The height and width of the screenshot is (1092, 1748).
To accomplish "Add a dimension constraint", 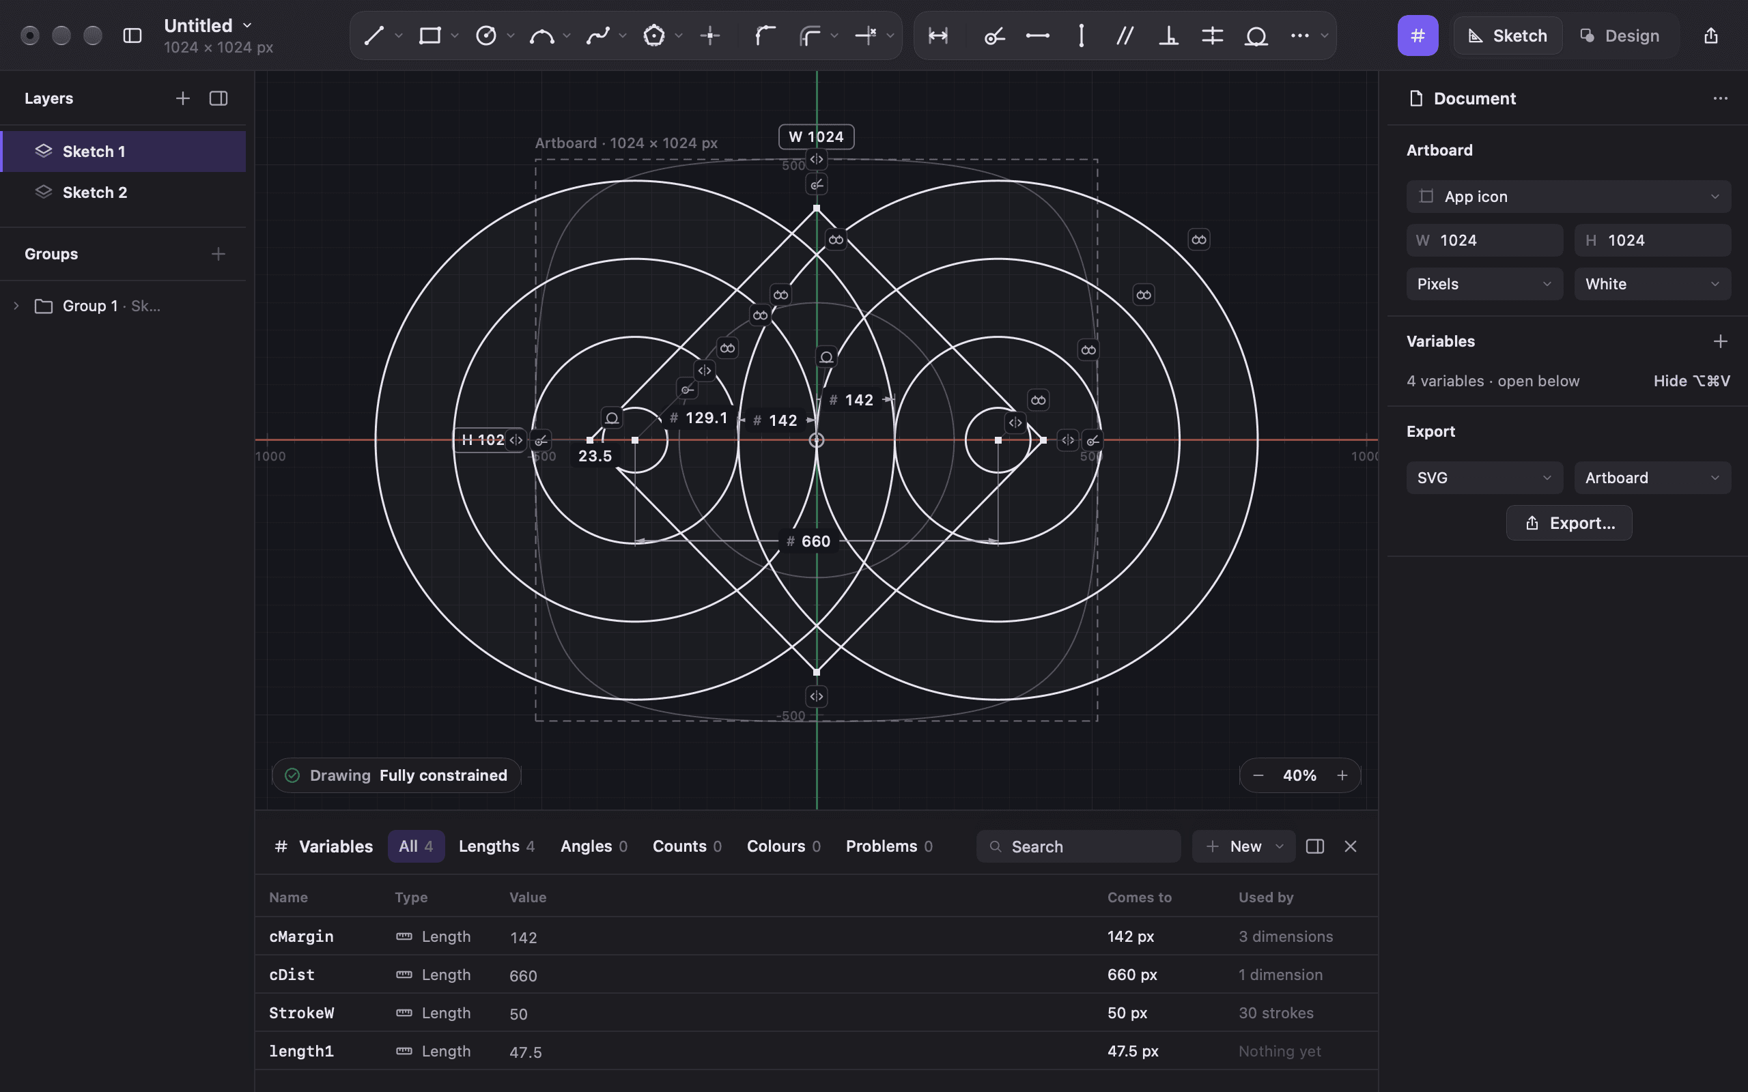I will coord(938,35).
